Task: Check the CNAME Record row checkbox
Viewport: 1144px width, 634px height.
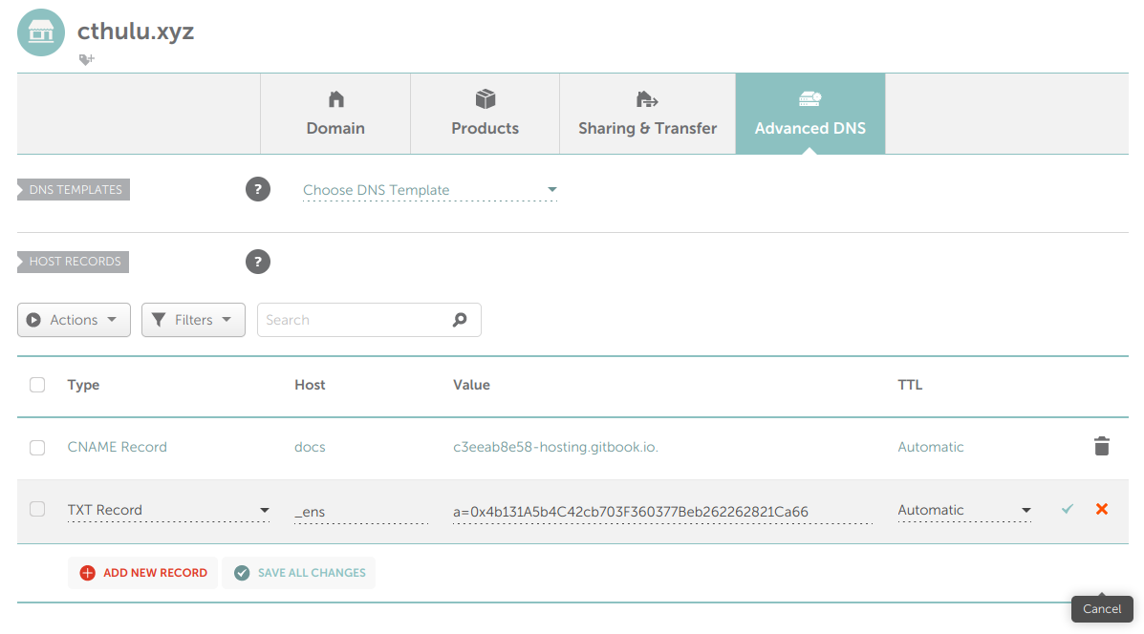Action: pos(37,447)
